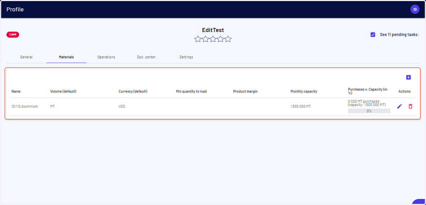Switch to the General tab
Image resolution: width=426 pixels, height=205 pixels.
click(26, 57)
